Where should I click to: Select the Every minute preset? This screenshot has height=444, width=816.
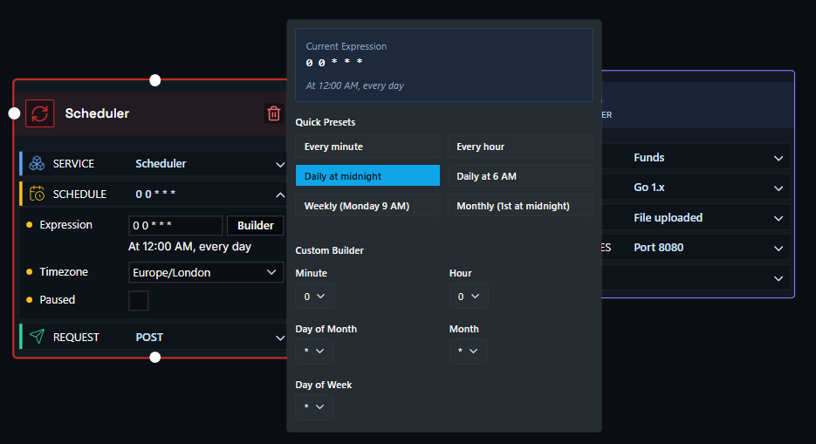pos(368,146)
